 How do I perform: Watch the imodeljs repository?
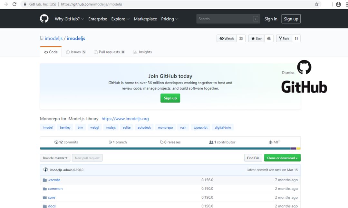(227, 39)
